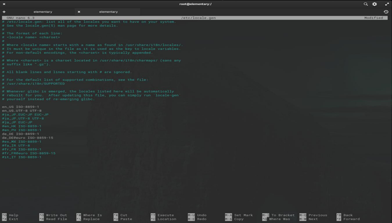392x223 pixels.
Task: Click the Paste shortcut label
Action: (126, 219)
